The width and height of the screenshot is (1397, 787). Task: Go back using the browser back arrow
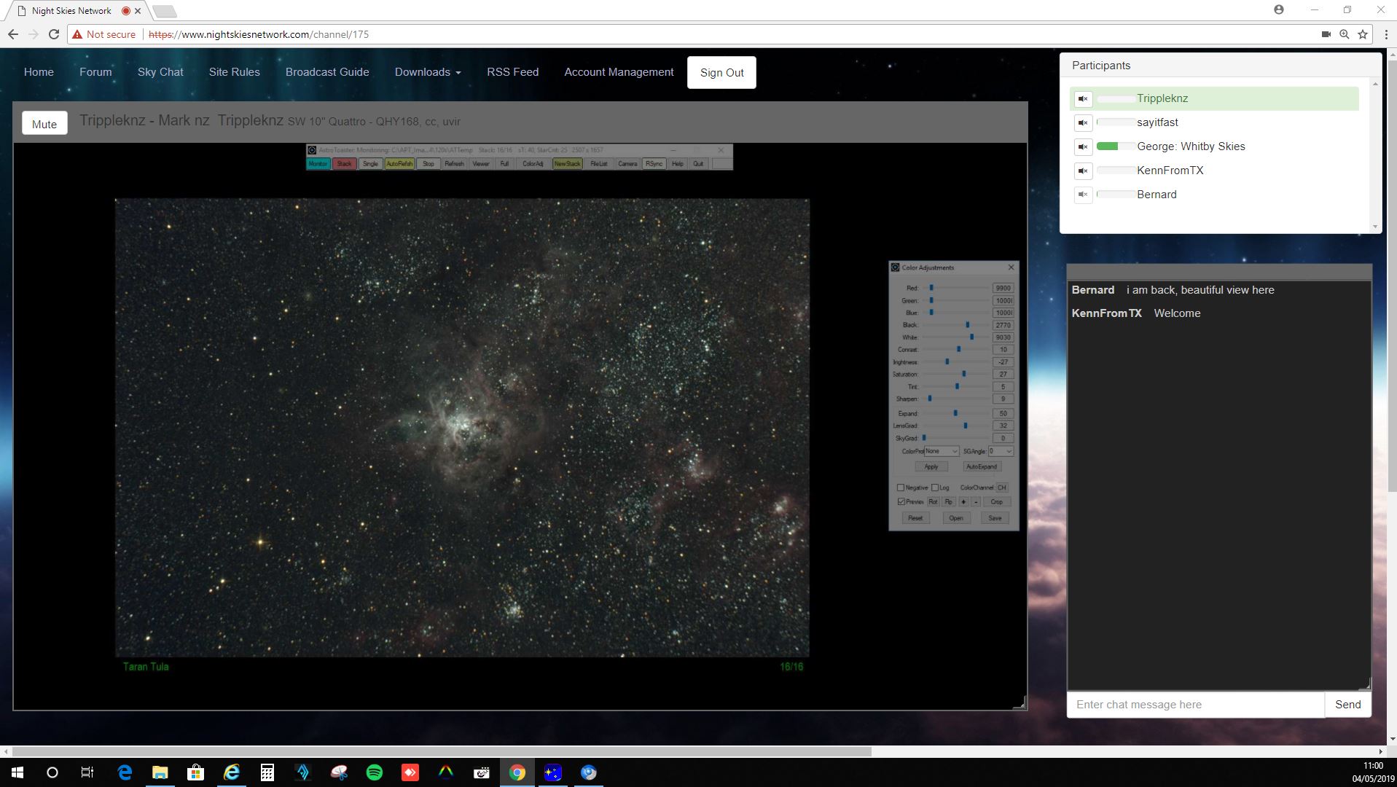click(x=13, y=34)
